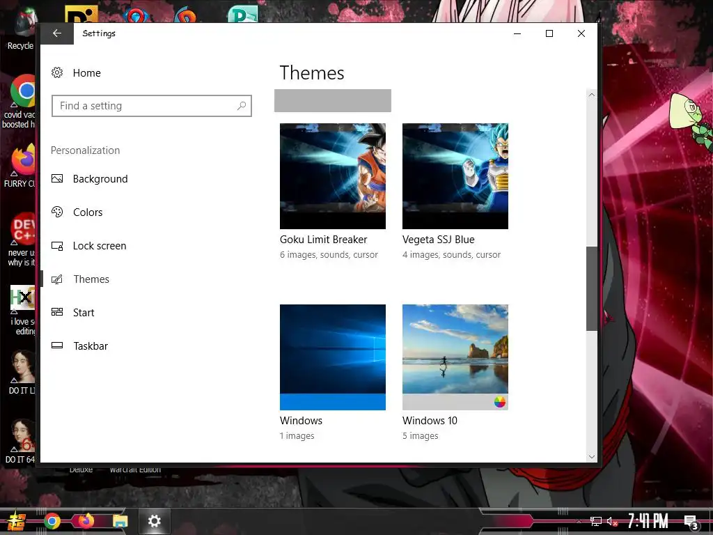Maximize the Settings window
The height and width of the screenshot is (535, 713).
click(549, 33)
